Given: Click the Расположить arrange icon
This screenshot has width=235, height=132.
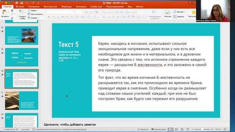Looking at the screenshot, I should 194,12.
